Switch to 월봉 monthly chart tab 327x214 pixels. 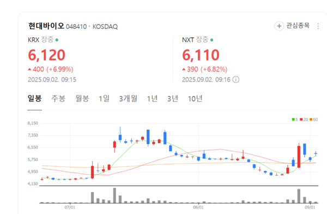click(x=82, y=98)
